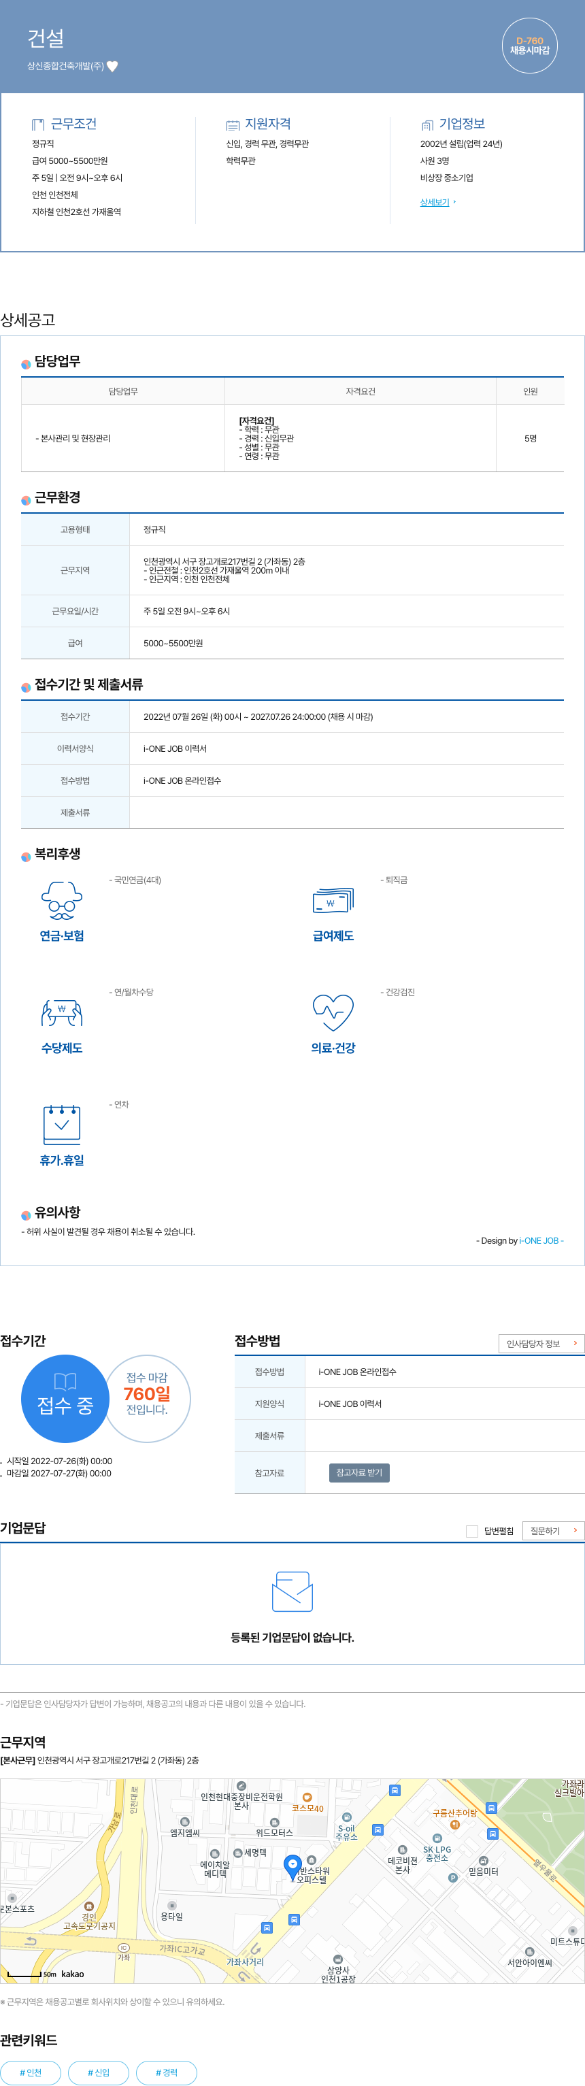Click the 경인고속도로기공지 map marker
The image size is (585, 2086).
89,1906
